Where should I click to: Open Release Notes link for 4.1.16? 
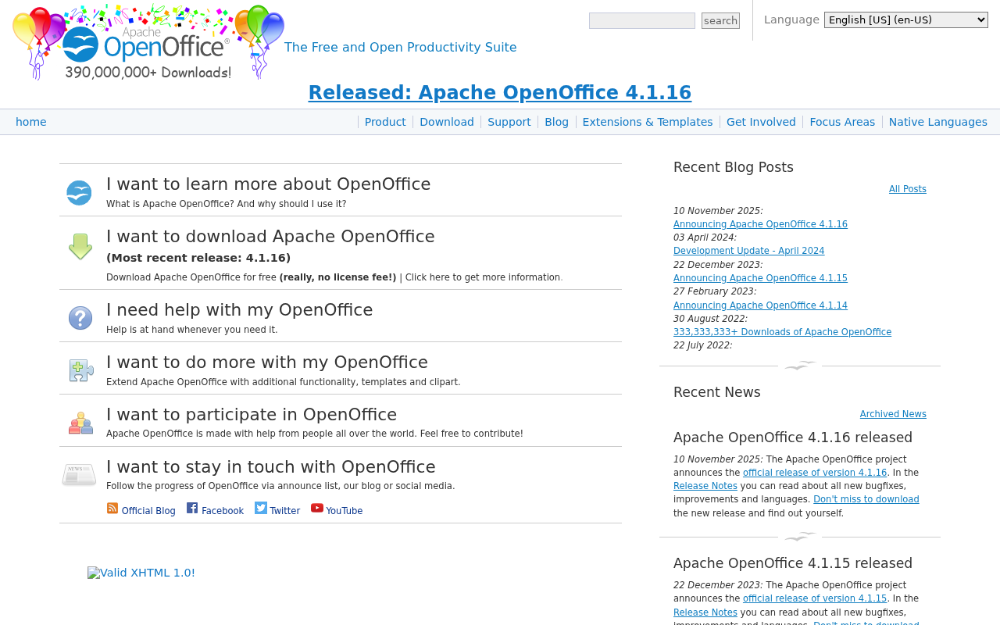tap(705, 486)
